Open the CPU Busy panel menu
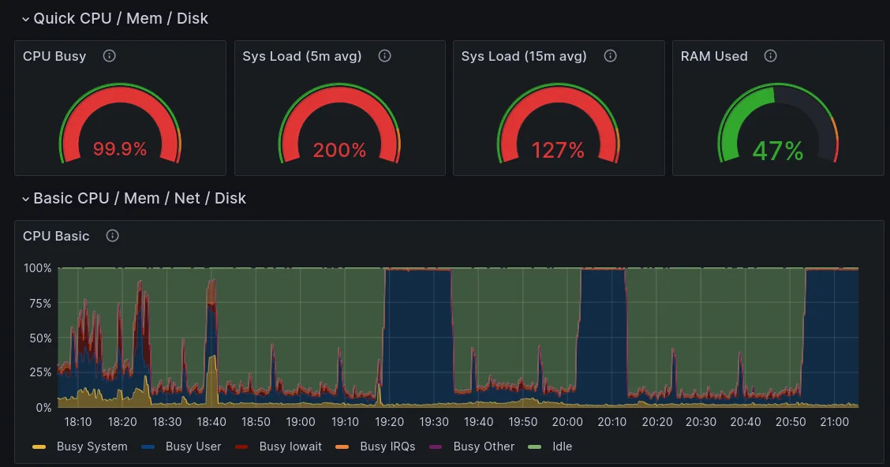 (53, 56)
